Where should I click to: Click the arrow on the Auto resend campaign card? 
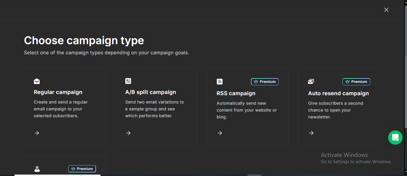pyautogui.click(x=311, y=133)
